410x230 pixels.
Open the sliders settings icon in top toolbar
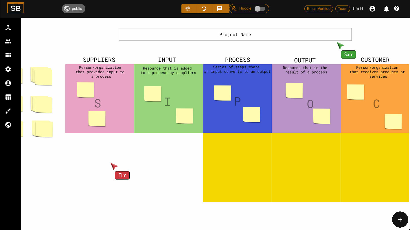tap(188, 9)
